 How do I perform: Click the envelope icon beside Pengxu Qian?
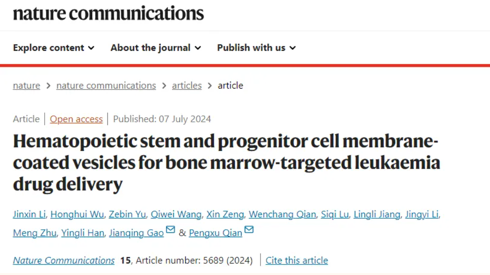tap(249, 230)
